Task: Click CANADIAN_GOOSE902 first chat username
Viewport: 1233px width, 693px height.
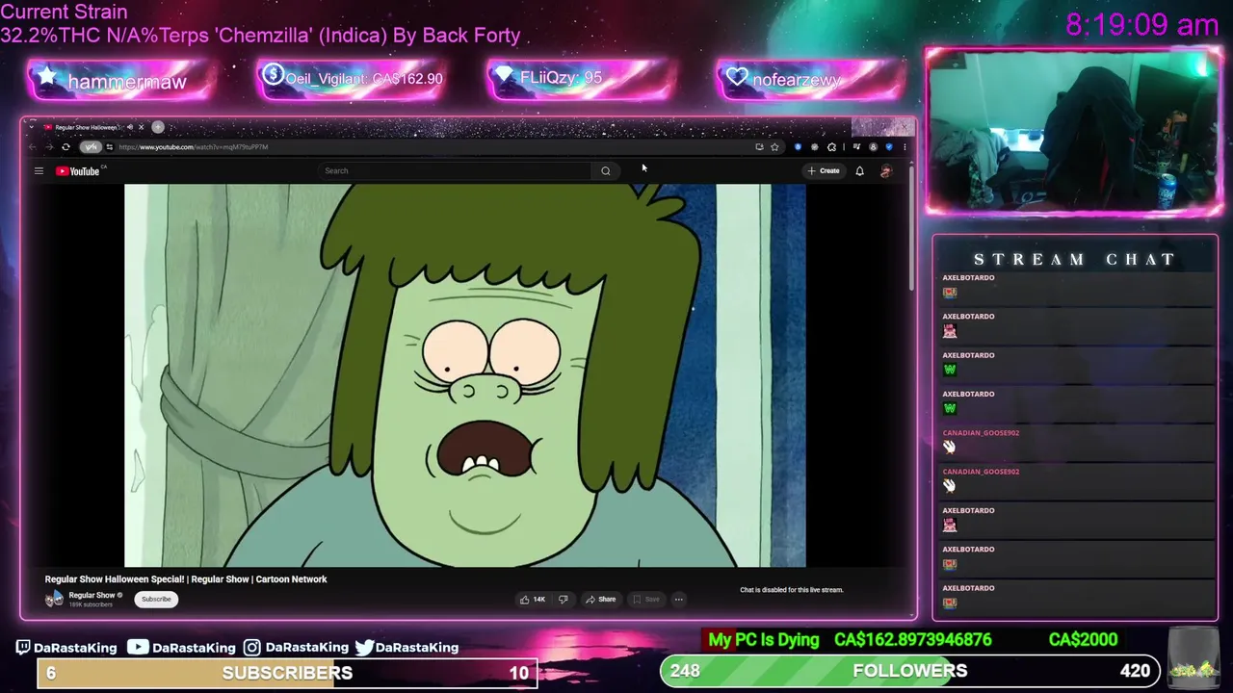Action: [x=981, y=433]
